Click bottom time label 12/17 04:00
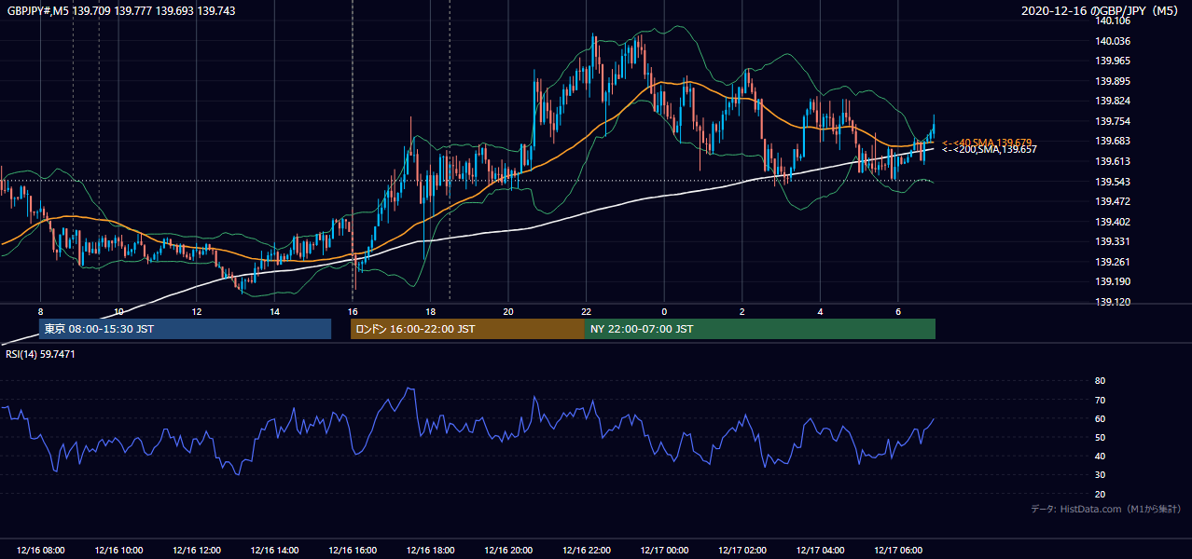The image size is (1192, 559). 820,551
